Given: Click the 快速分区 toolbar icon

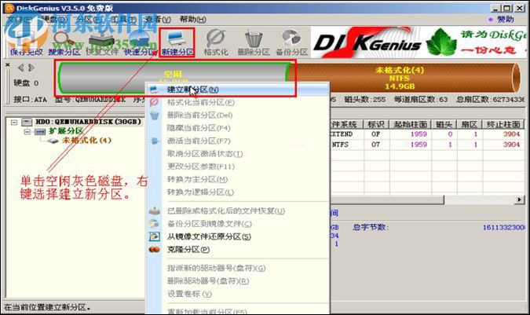Looking at the screenshot, I should click(x=140, y=42).
